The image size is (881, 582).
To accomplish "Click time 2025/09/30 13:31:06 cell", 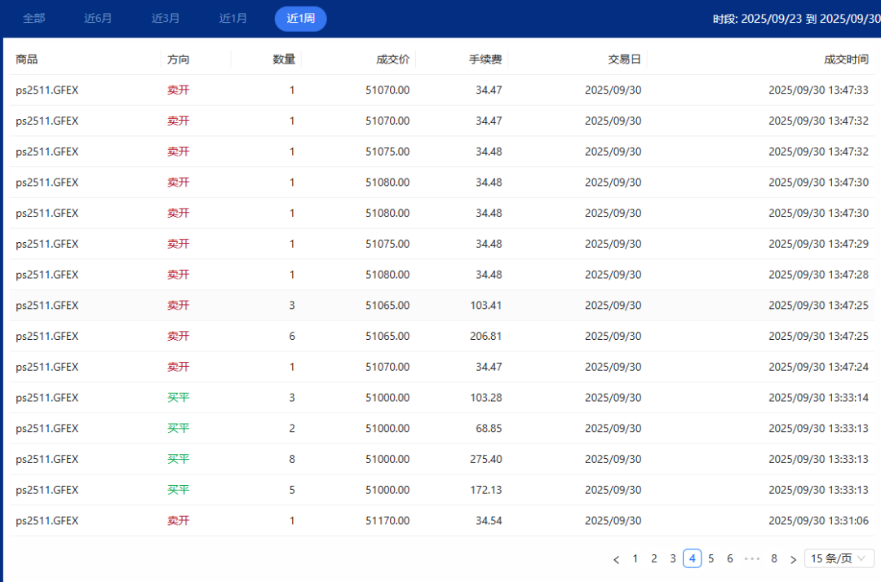I will coord(819,521).
